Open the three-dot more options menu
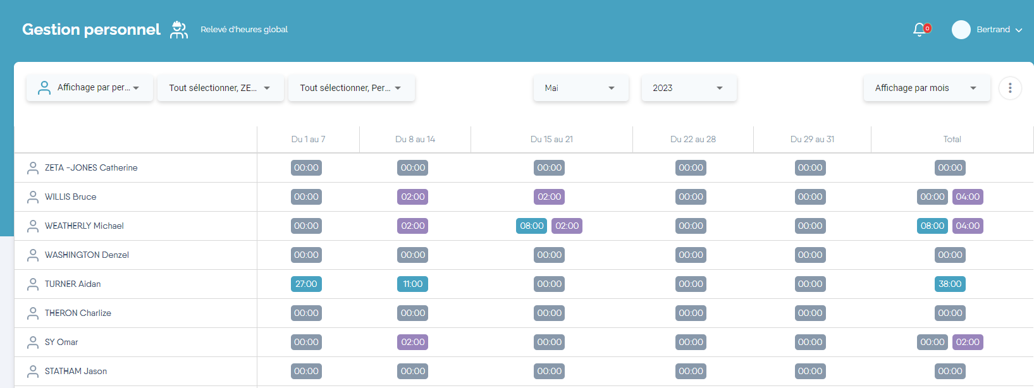The image size is (1034, 388). pyautogui.click(x=1010, y=88)
